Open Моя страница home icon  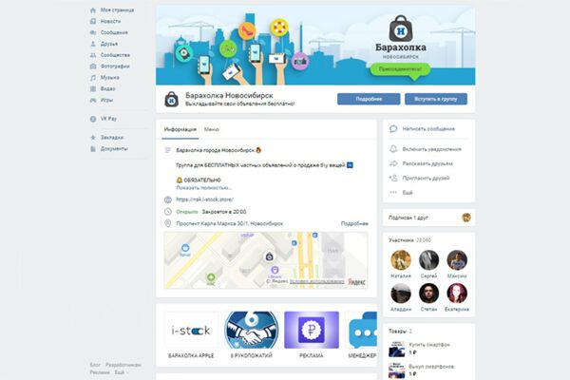point(93,10)
